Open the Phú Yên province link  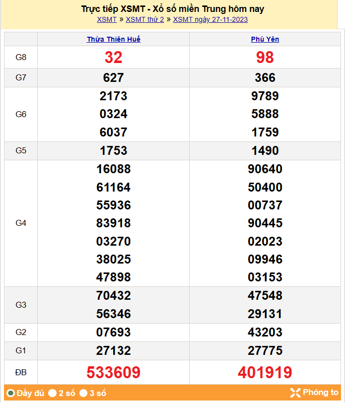[265, 39]
